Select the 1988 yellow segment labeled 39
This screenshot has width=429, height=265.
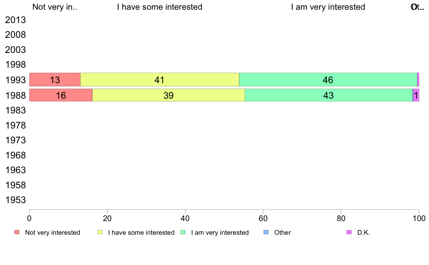(169, 95)
